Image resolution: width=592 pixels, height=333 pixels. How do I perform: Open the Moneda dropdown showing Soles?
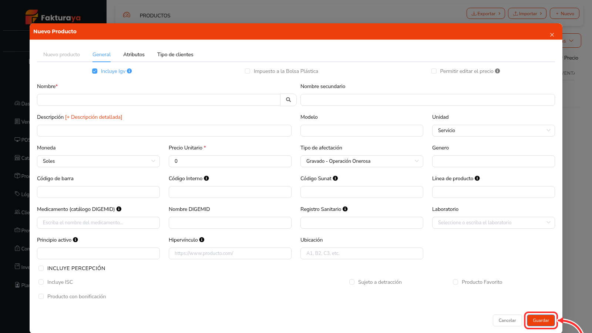coord(98,161)
